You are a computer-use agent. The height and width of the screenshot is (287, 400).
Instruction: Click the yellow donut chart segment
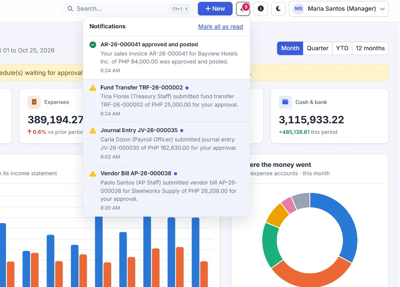pos(277,215)
